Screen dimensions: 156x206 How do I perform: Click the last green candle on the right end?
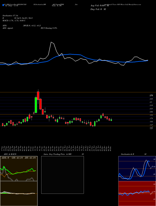click(x=111, y=120)
